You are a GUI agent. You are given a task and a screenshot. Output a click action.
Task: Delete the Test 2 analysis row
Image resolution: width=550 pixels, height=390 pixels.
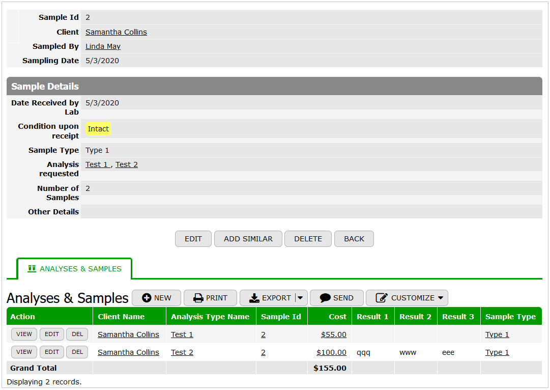tap(77, 352)
